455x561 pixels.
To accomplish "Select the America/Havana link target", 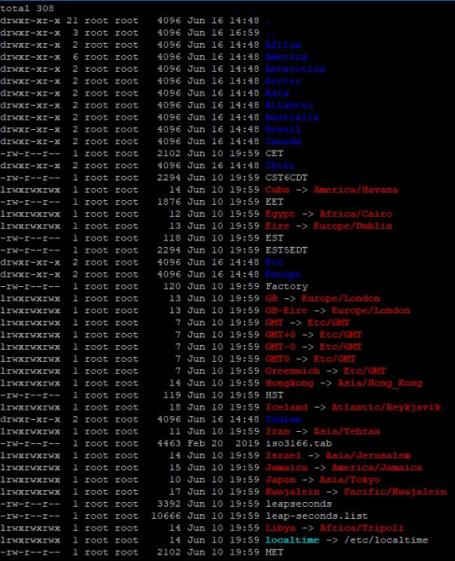I will click(x=356, y=190).
